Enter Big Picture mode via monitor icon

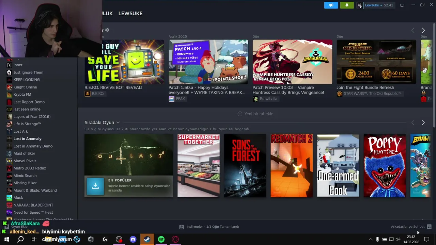tap(402, 5)
